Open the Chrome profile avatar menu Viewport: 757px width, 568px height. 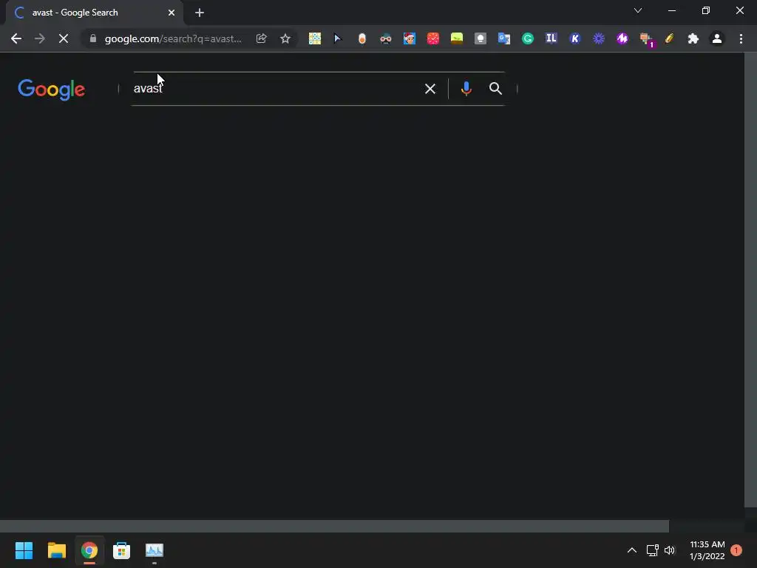[717, 38]
